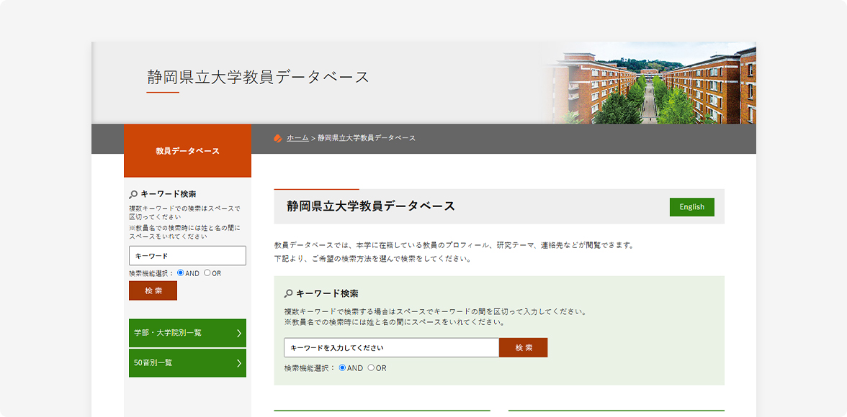Click the sidebar keyword search magnifier icon
This screenshot has height=417, width=847.
tap(133, 194)
